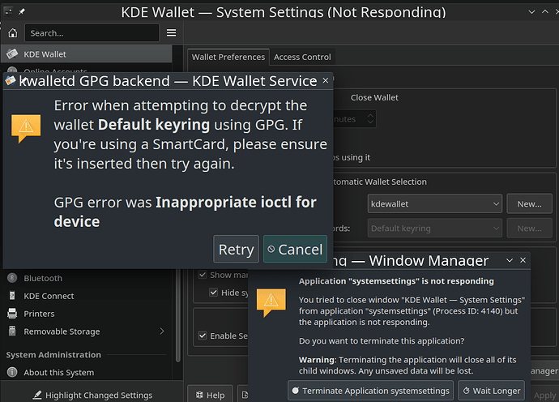The image size is (559, 402).
Task: Choose Wait Longer in Window Manager dialog
Action: click(491, 391)
